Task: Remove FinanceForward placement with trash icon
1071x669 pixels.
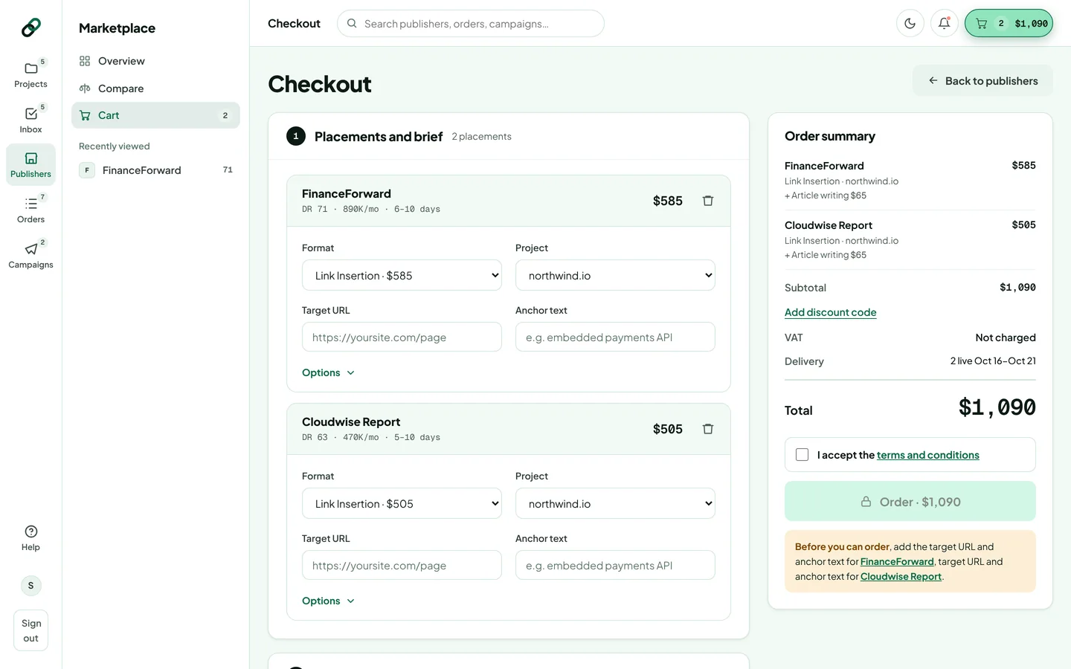Action: point(708,201)
